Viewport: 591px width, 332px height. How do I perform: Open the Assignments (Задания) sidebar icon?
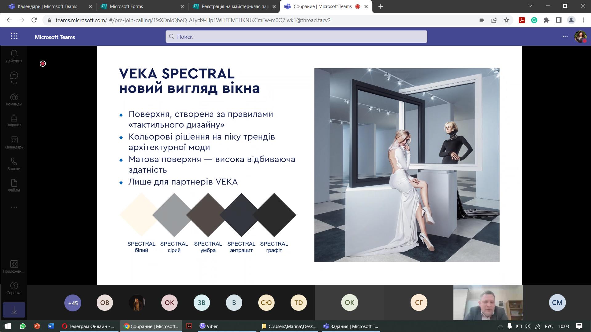pos(14,121)
